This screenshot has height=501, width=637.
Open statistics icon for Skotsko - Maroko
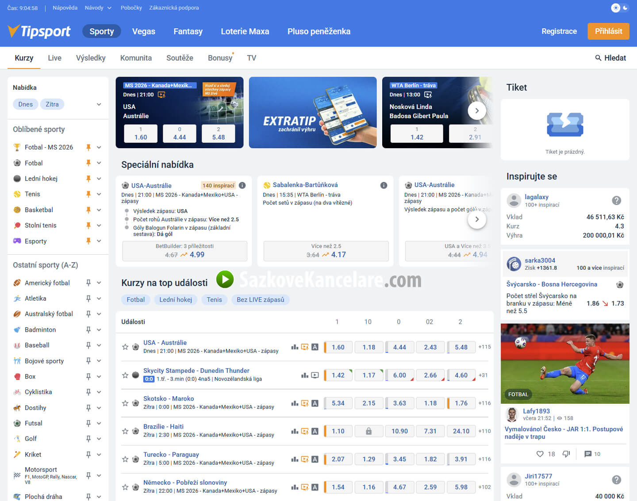coord(295,403)
